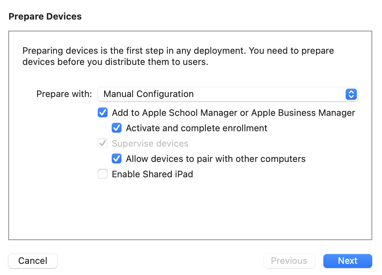This screenshot has height=275, width=382.
Task: Click the disabled Previous button
Action: 289,261
